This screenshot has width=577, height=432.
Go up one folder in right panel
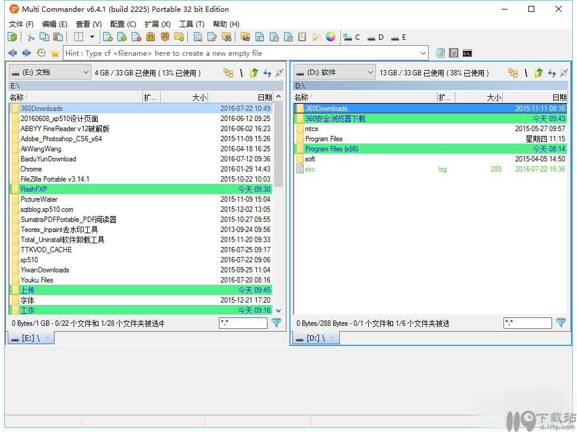pos(538,73)
